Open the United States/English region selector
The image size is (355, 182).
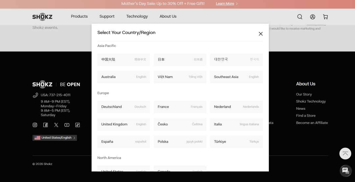pos(55,138)
